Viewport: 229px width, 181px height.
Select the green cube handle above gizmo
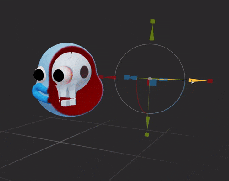tap(153, 21)
